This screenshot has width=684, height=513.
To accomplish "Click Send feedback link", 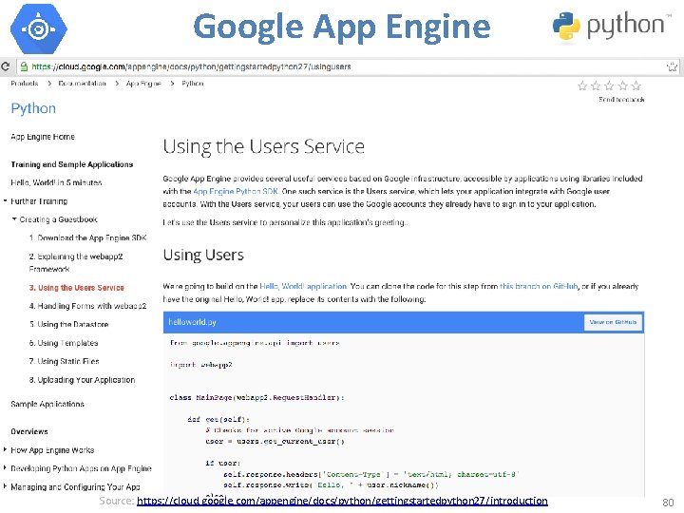I will pos(621,100).
